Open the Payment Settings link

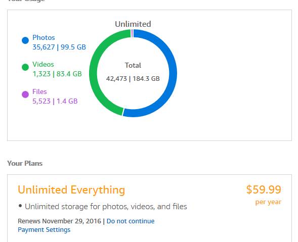[44, 230]
